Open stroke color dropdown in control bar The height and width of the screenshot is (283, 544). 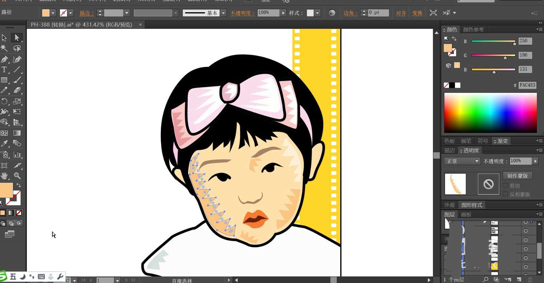[71, 13]
